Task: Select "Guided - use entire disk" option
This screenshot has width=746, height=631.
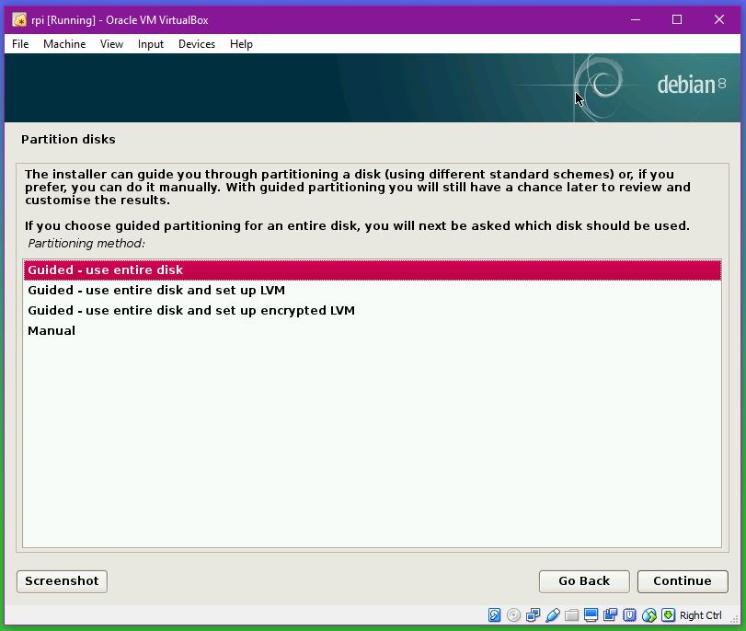Action: click(x=105, y=270)
